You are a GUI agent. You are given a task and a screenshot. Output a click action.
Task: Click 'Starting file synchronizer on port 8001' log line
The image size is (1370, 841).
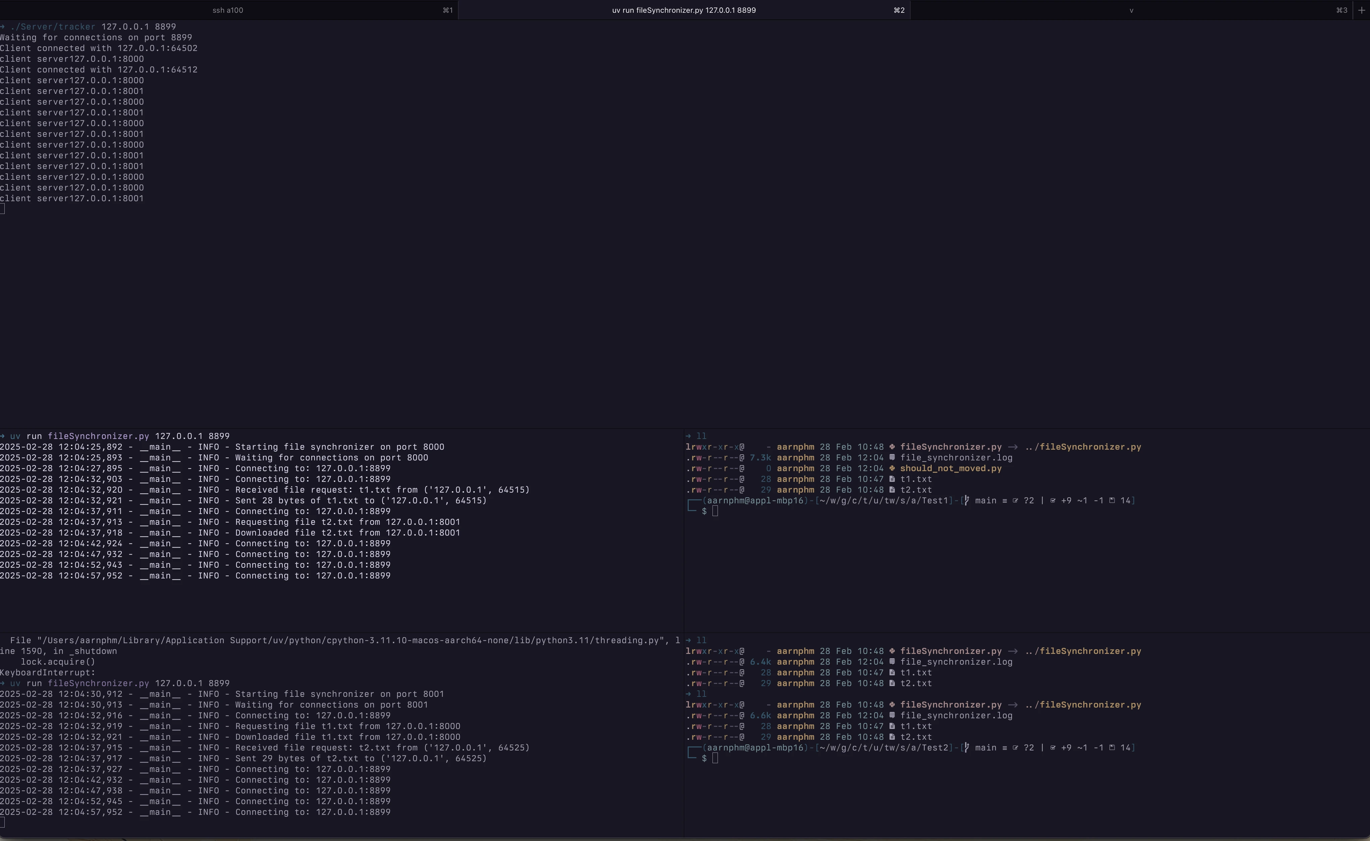[222, 694]
